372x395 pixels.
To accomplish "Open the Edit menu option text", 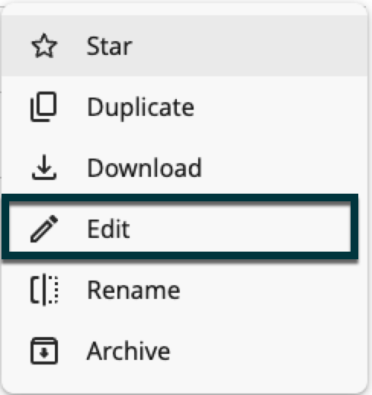I will click(108, 229).
